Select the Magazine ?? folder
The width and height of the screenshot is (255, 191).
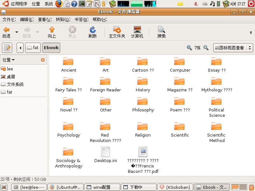[180, 84]
